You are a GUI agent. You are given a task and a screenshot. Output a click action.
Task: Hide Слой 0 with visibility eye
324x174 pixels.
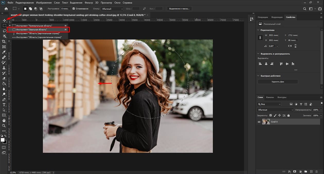(259, 122)
